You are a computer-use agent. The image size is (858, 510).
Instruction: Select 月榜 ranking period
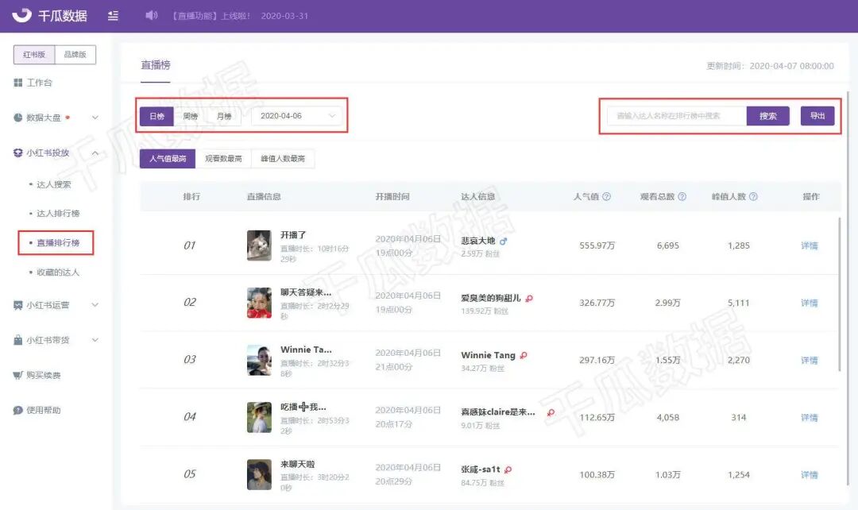click(224, 116)
